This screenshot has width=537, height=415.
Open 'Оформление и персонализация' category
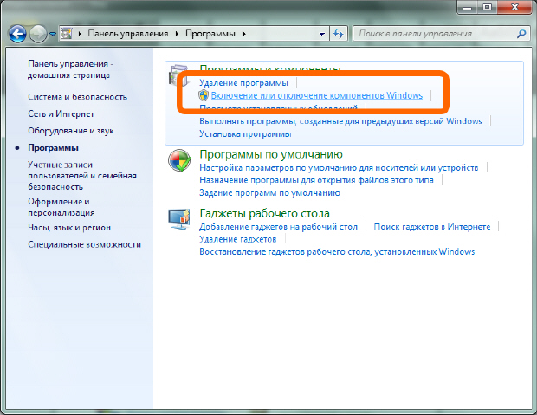point(61,207)
